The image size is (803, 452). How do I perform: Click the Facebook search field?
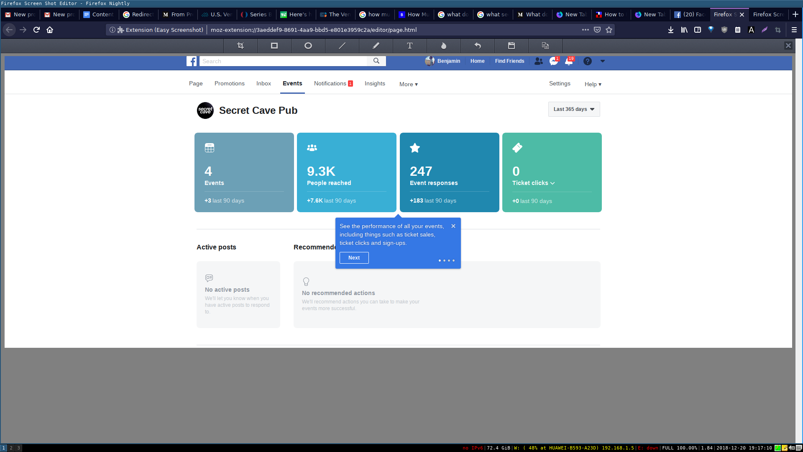click(x=283, y=61)
